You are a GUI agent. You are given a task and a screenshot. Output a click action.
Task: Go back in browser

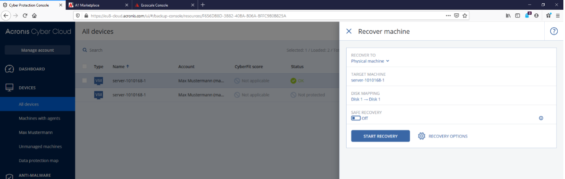pos(6,15)
